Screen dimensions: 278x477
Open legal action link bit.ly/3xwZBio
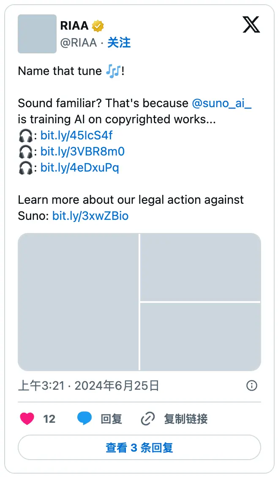coord(90,216)
